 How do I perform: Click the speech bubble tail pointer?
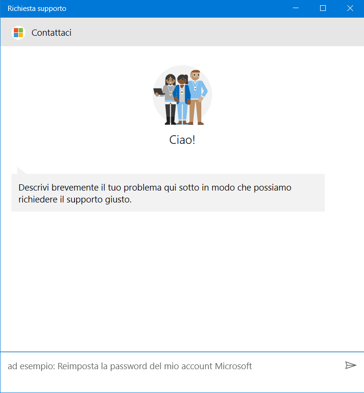point(21,171)
